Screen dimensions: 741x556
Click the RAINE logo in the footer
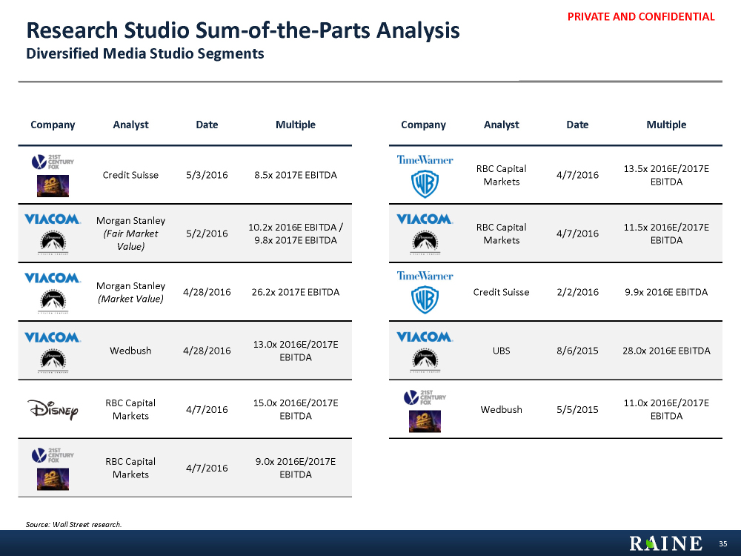[x=665, y=543]
